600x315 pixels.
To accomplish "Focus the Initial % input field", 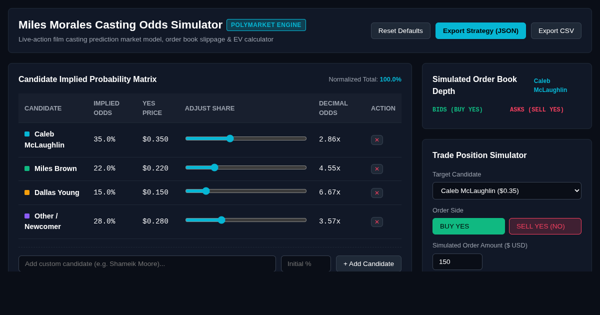I will [306, 263].
